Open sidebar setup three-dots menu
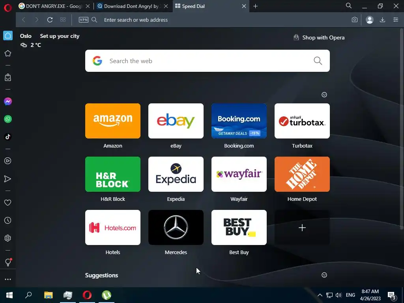This screenshot has width=404, height=303. point(8,279)
